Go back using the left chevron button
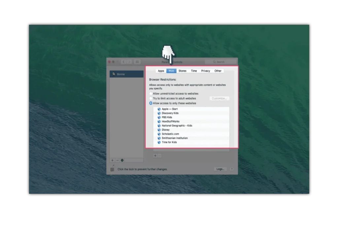 click(123, 62)
